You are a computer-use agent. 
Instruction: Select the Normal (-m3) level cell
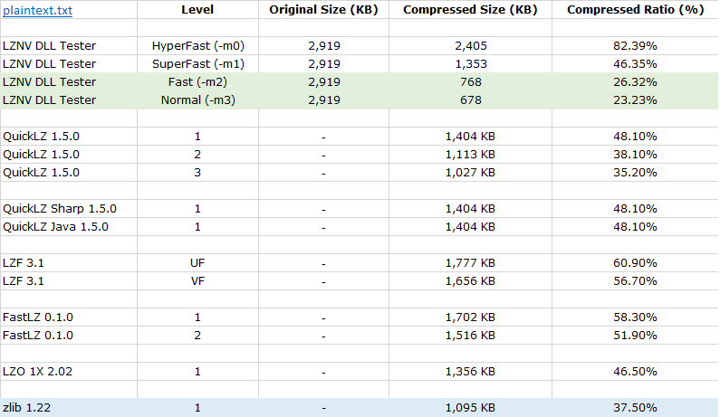197,100
